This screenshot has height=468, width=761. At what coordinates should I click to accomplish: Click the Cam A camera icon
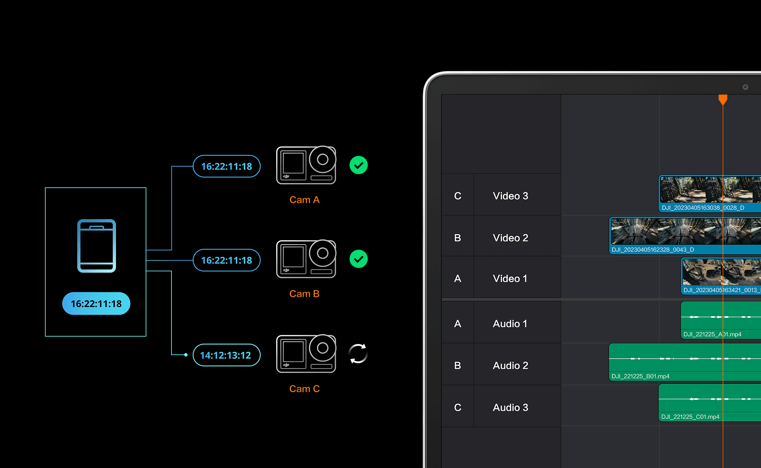(x=306, y=165)
